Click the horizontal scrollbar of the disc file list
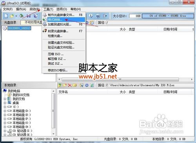The height and width of the screenshot is (143, 196). [x=120, y=79]
